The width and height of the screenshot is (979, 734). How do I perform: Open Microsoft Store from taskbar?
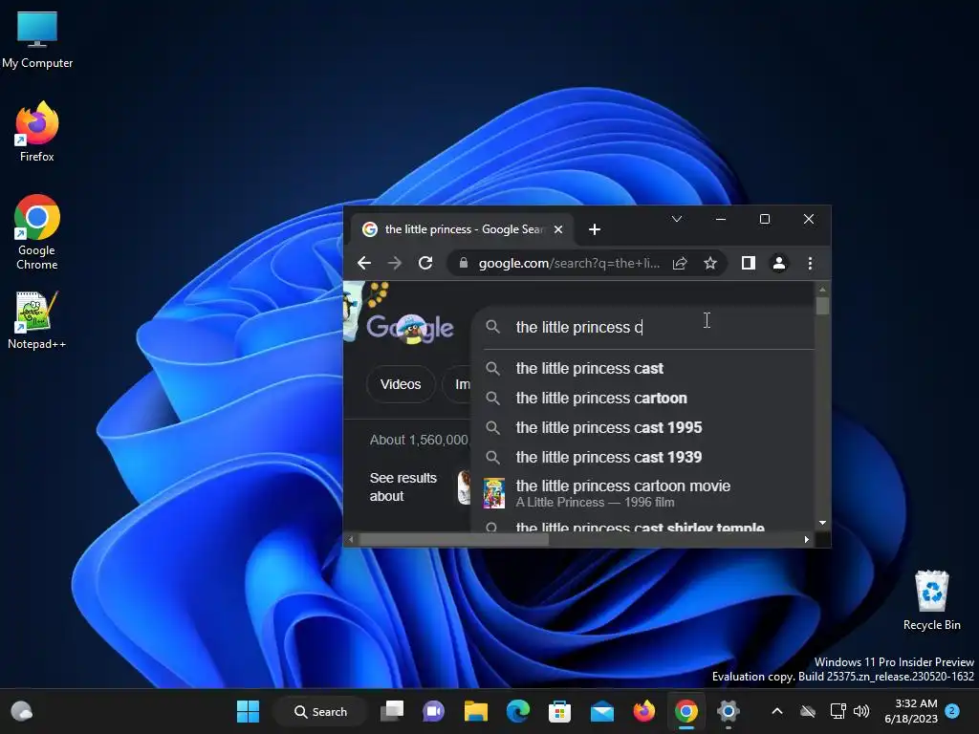(x=559, y=711)
